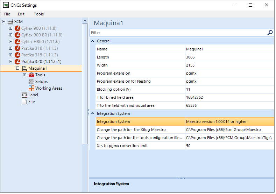Collapse the Pratika 320 (1.11.6.1) node
This screenshot has height=194, width=276.
[x=11, y=62]
